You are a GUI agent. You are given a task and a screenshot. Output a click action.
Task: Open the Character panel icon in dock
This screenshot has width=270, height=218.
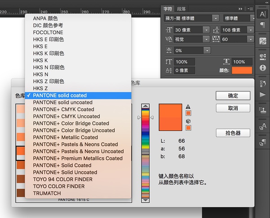click(x=263, y=14)
